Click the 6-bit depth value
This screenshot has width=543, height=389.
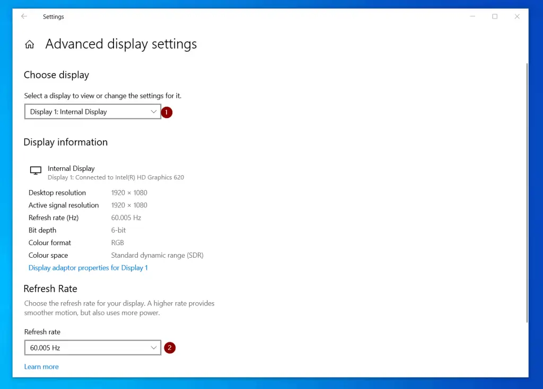pyautogui.click(x=119, y=230)
